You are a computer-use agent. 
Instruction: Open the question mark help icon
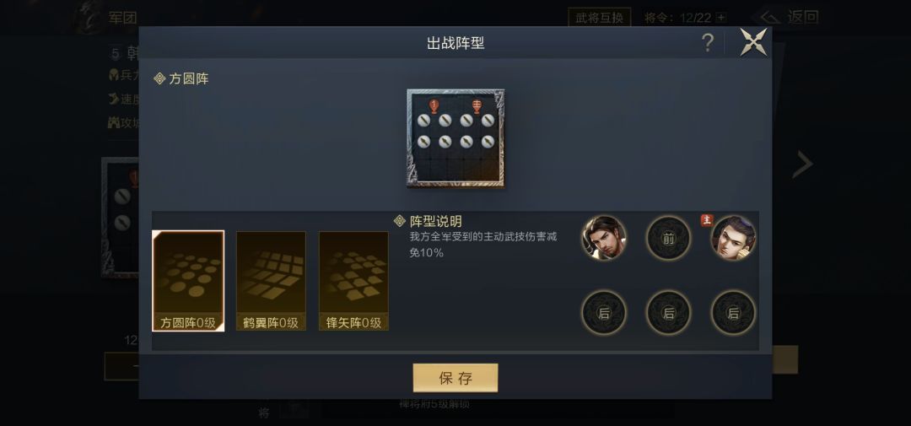tap(707, 42)
